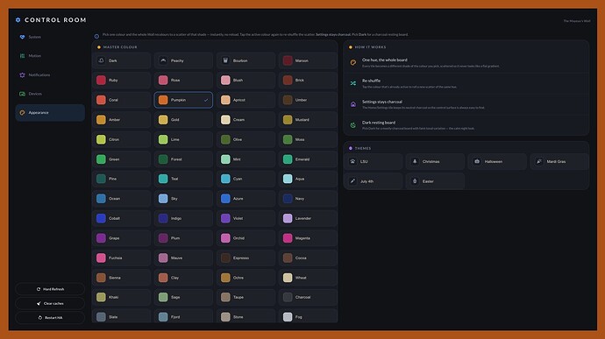
Task: Click the Devices icon in the sidebar
Action: pyautogui.click(x=22, y=94)
